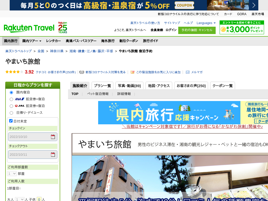Open the 大人 adult count dropdown
Viewport: 268px width, 201px height.
pyautogui.click(x=19, y=199)
